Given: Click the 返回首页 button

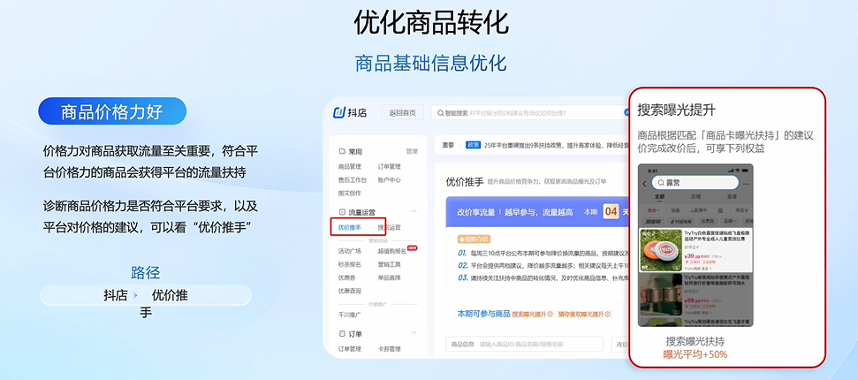Looking at the screenshot, I should [x=402, y=113].
